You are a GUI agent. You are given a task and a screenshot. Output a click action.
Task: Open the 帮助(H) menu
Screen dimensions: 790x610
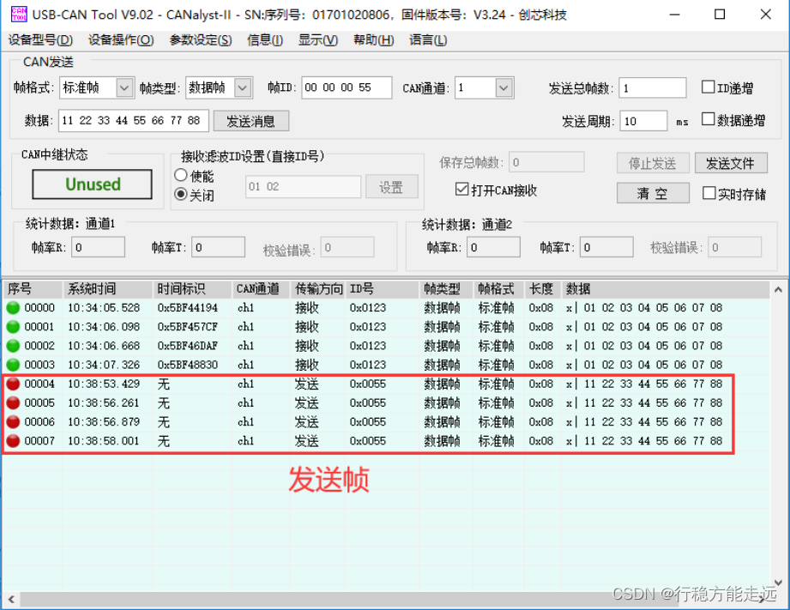373,39
